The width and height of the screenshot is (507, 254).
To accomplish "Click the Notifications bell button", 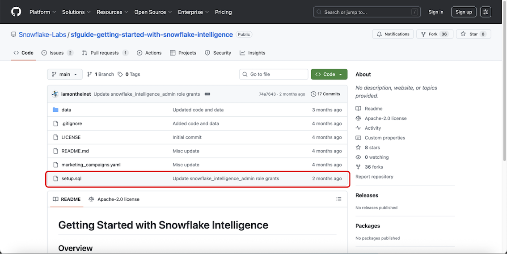I will [x=393, y=34].
